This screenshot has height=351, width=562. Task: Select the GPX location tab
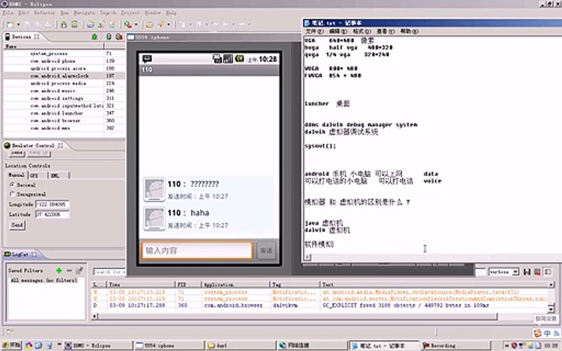37,175
